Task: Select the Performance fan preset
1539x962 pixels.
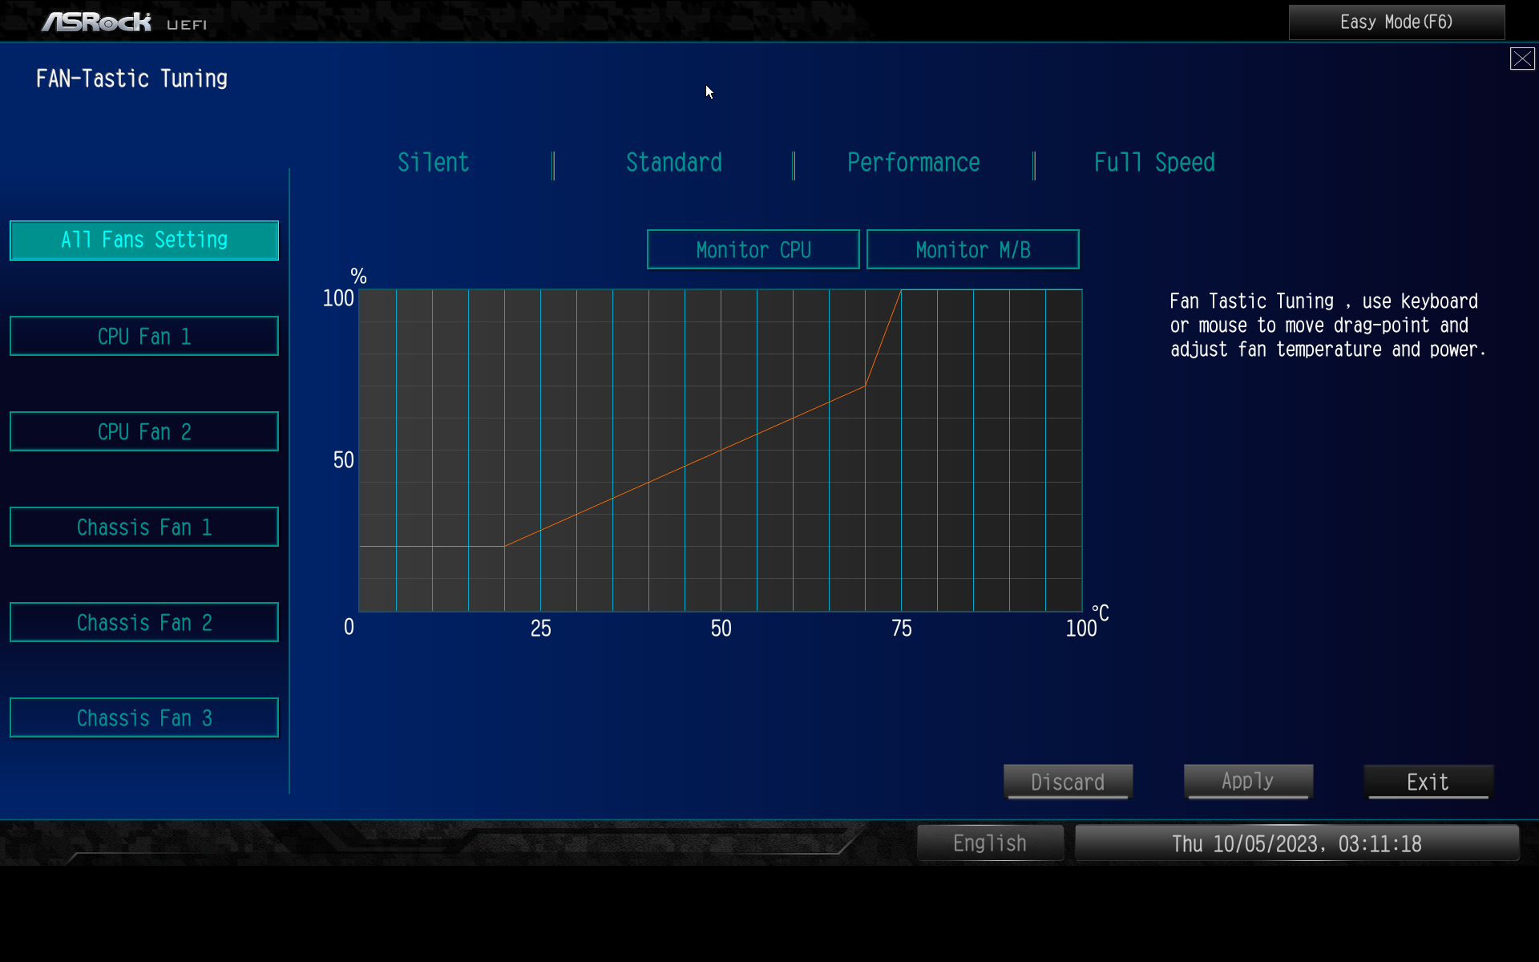Action: (914, 163)
